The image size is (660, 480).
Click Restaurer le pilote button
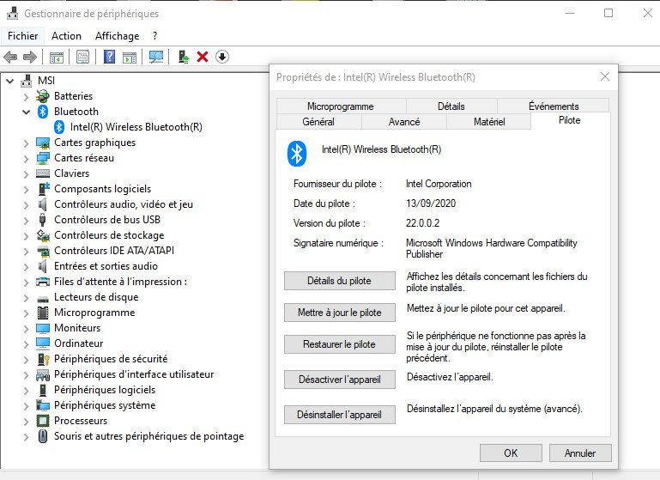pos(339,344)
